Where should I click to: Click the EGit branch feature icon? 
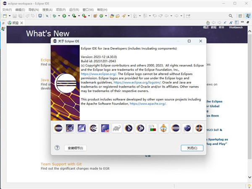pyautogui.click(x=129, y=128)
